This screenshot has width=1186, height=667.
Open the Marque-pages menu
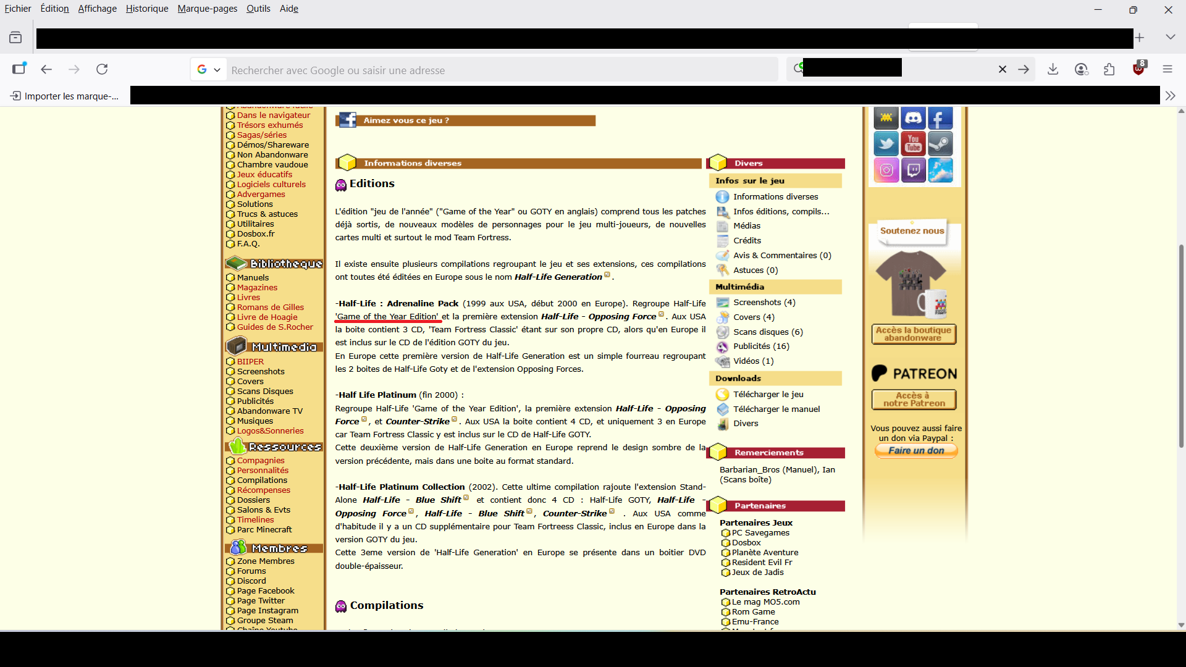207,9
